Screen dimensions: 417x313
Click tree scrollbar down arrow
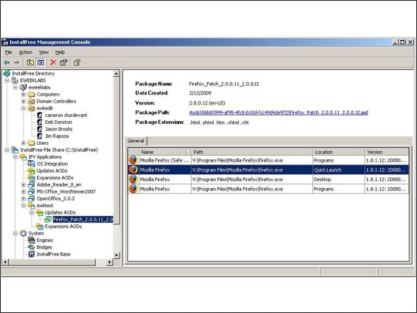[x=116, y=255]
